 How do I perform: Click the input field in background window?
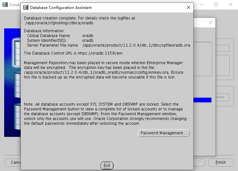[x=222, y=48]
